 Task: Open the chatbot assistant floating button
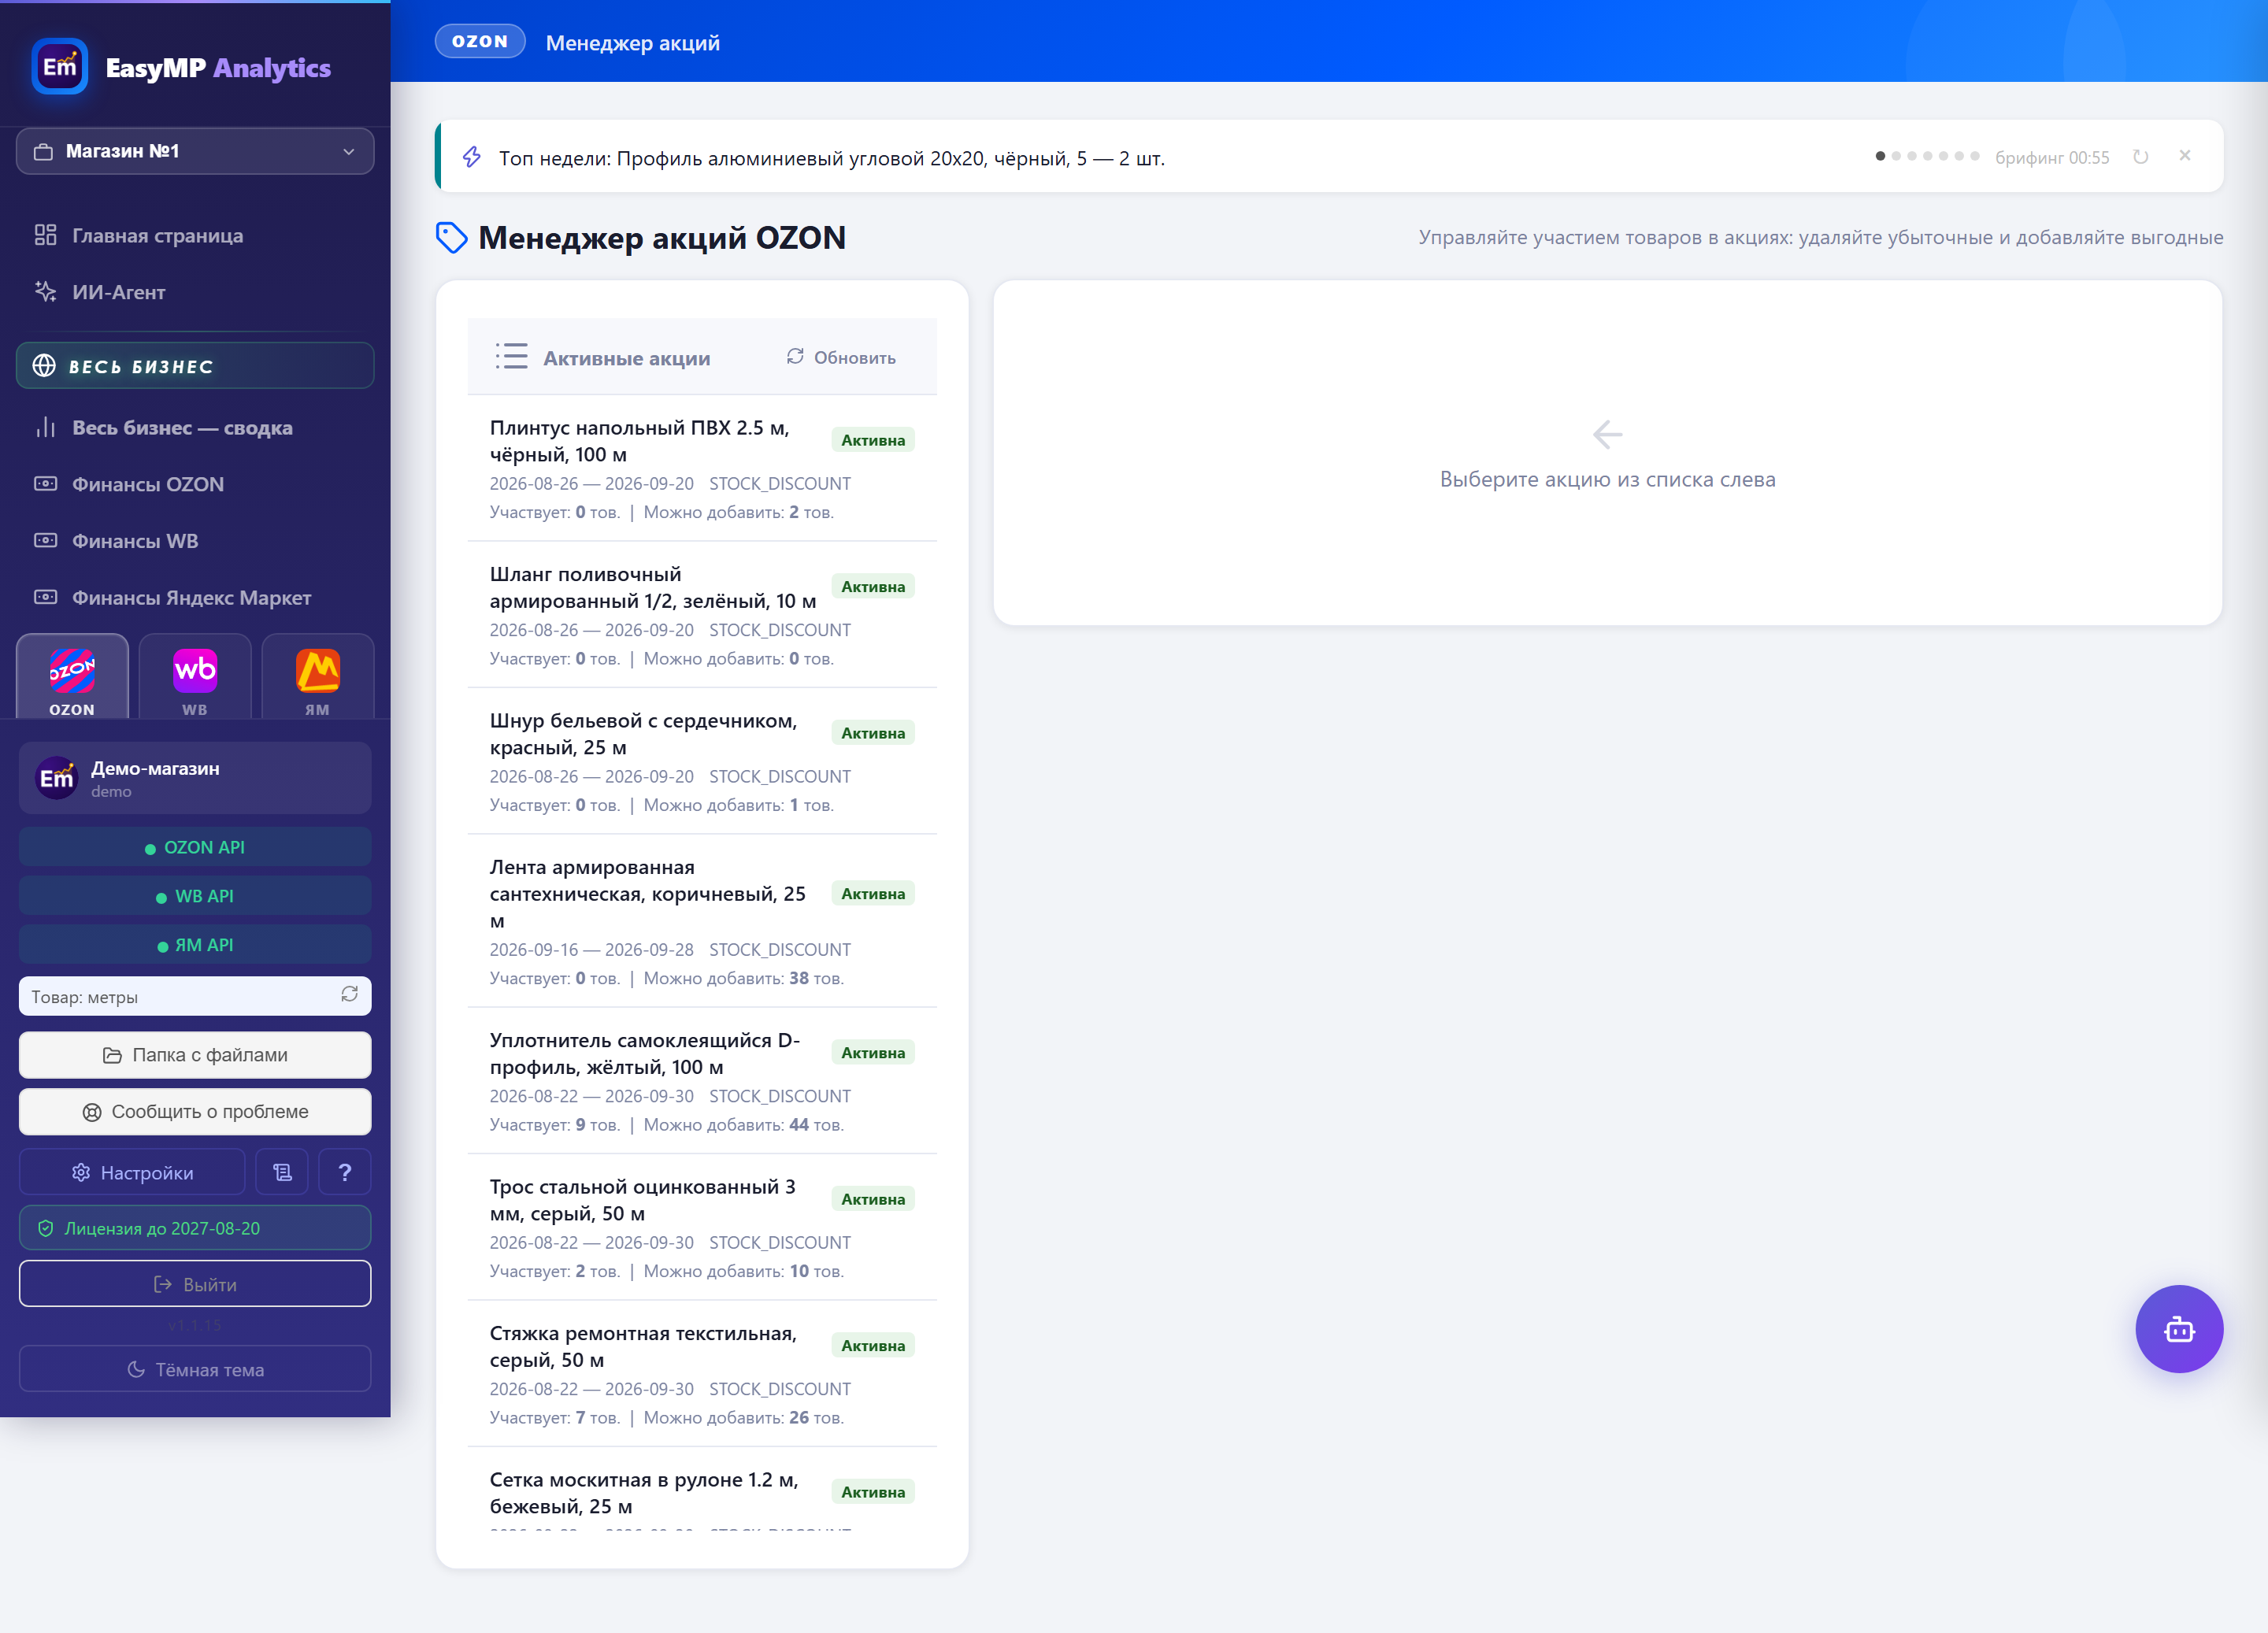(x=2178, y=1328)
